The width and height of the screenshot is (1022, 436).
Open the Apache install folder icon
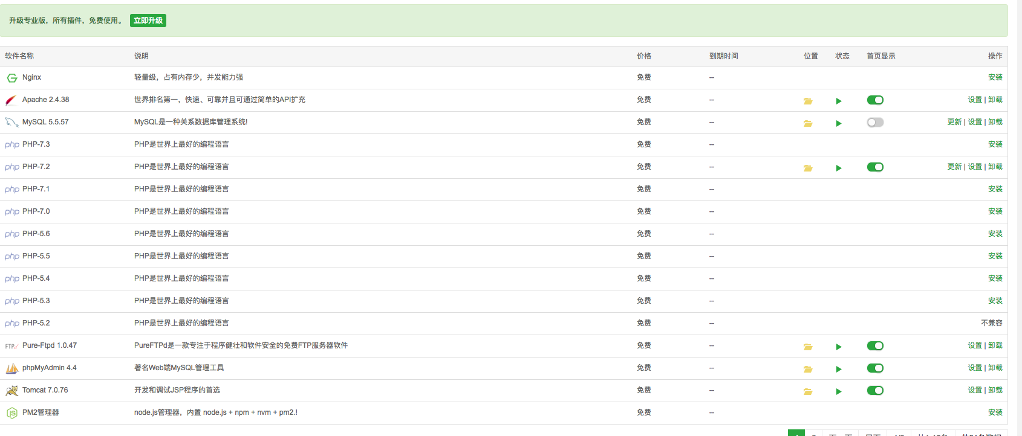pyautogui.click(x=808, y=101)
